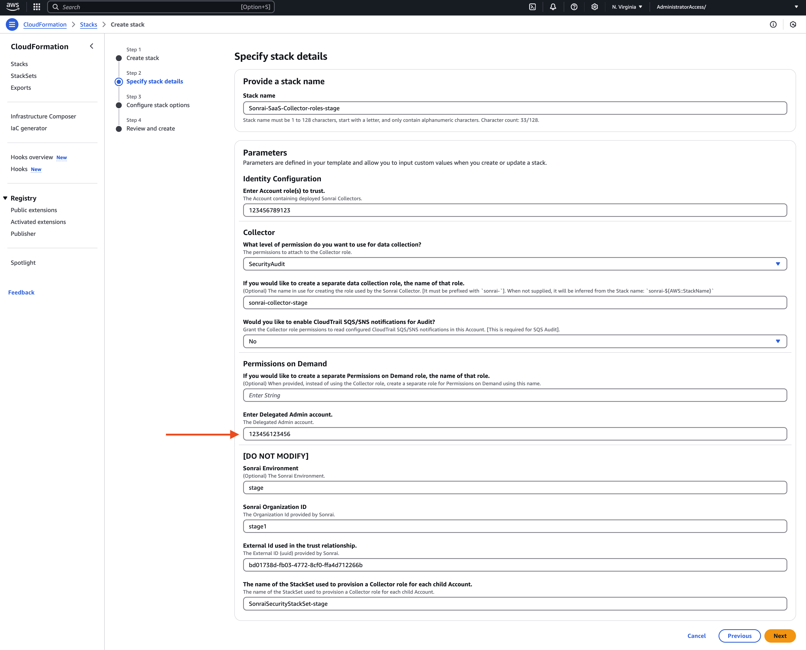Edit the Sonrai Environment field
Viewport: 806px width, 650px height.
[515, 487]
